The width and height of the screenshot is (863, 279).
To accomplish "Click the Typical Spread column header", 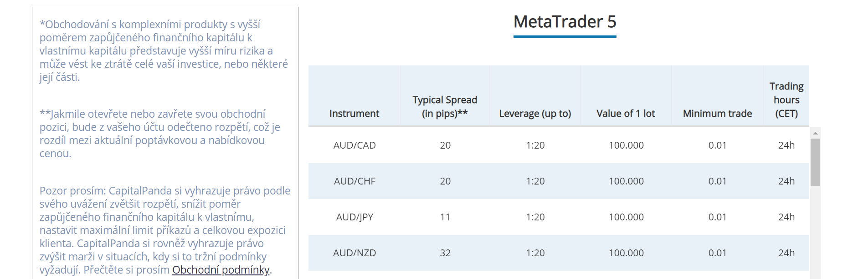I will (445, 107).
